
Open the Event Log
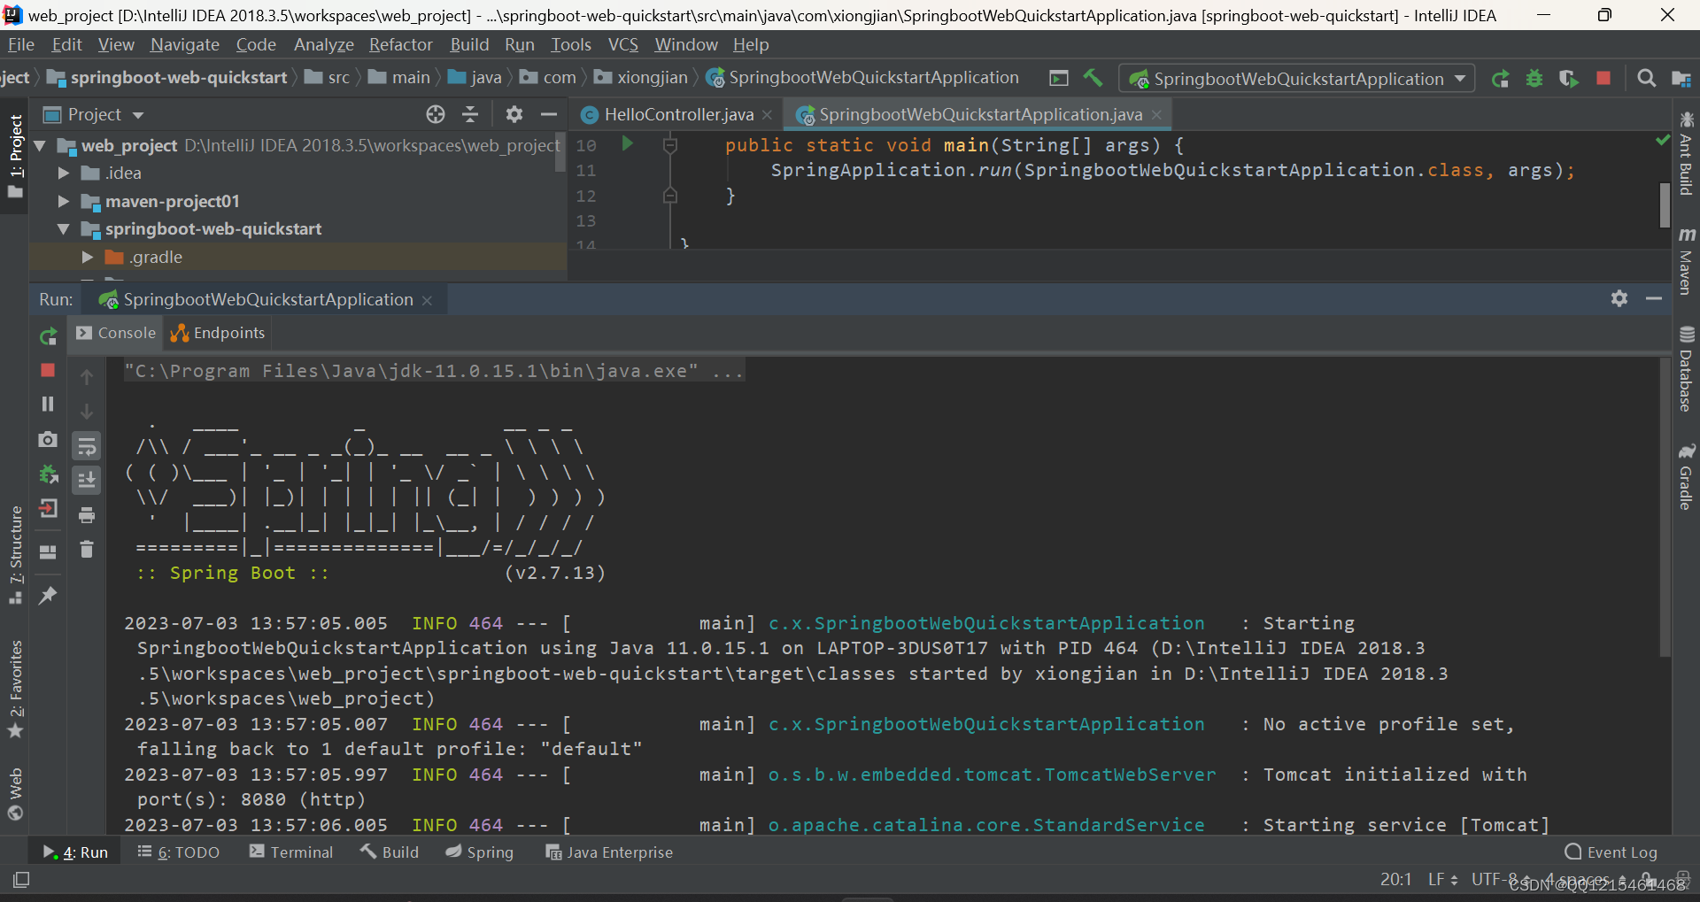1611,852
